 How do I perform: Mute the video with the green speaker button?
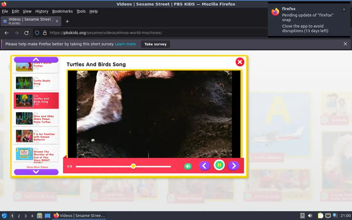(188, 166)
